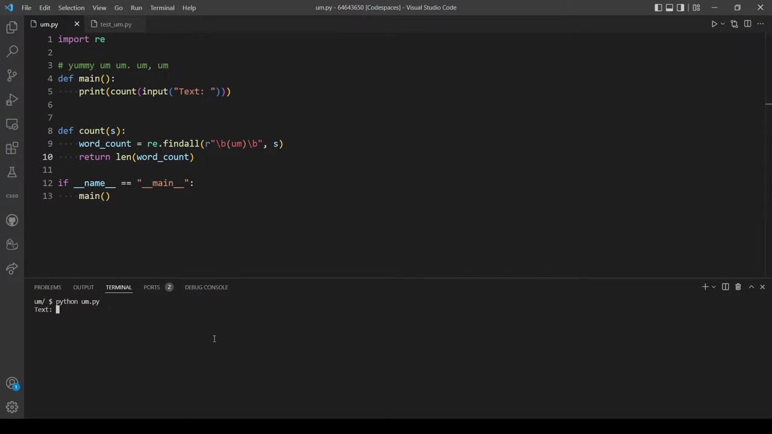Viewport: 772px width, 434px height.
Task: Open the Terminal menu
Action: click(x=162, y=8)
